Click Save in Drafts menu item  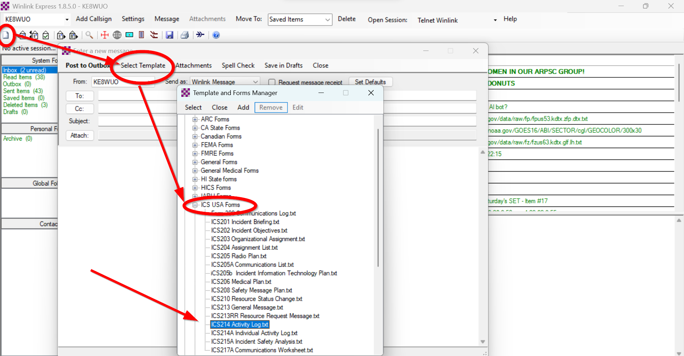[284, 66]
